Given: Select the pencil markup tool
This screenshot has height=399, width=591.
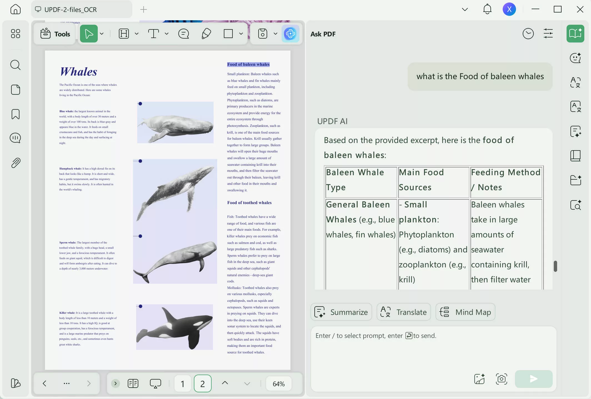Looking at the screenshot, I should (x=206, y=34).
